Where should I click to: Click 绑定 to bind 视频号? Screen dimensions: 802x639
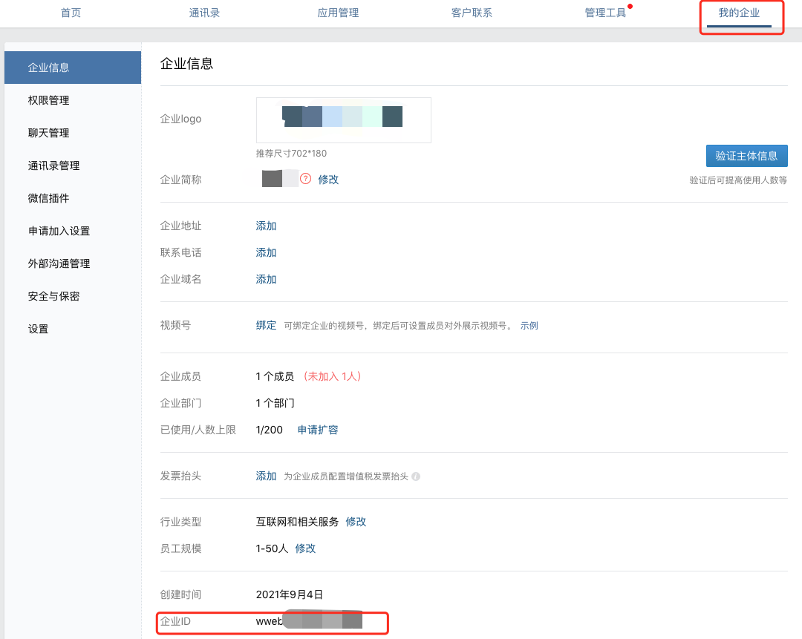point(266,325)
